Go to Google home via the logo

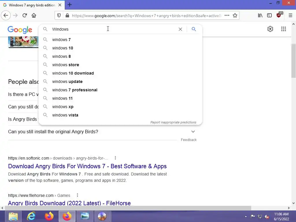(20, 30)
